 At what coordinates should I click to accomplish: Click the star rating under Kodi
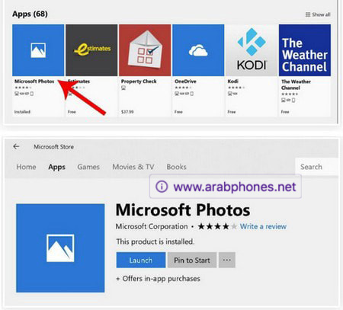[x=236, y=88]
